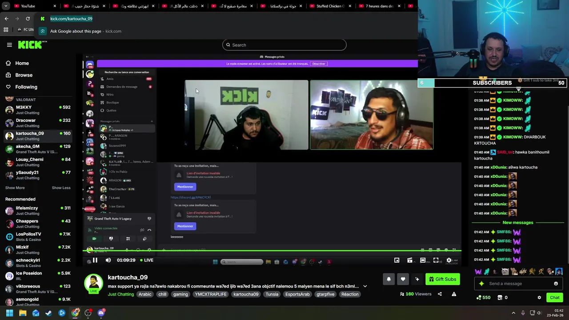Screen dimensions: 569x320
Task: Open video player settings gear
Action: [449, 260]
